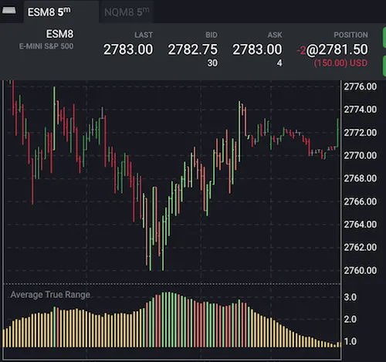Click the 2768.00 price axis label
The image size is (386, 362).
[361, 178]
